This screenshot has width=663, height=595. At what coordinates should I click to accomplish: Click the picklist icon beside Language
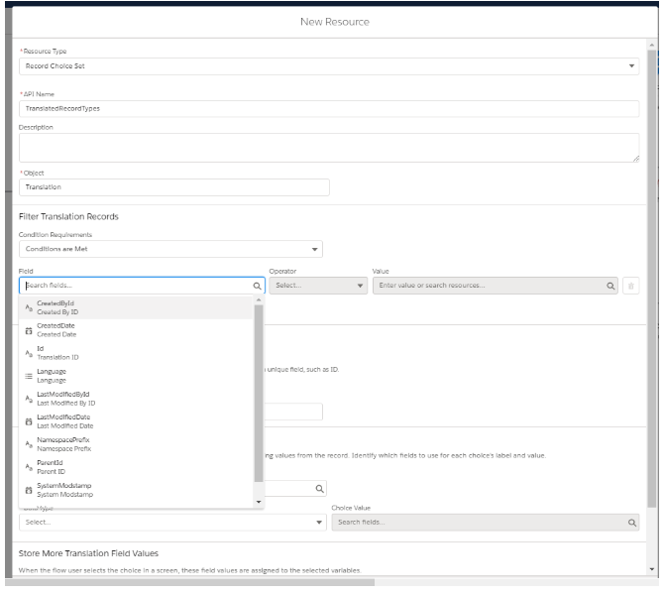click(x=28, y=375)
